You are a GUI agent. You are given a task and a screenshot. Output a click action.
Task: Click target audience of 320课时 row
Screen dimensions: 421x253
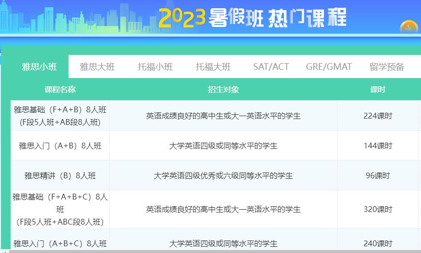223,209
